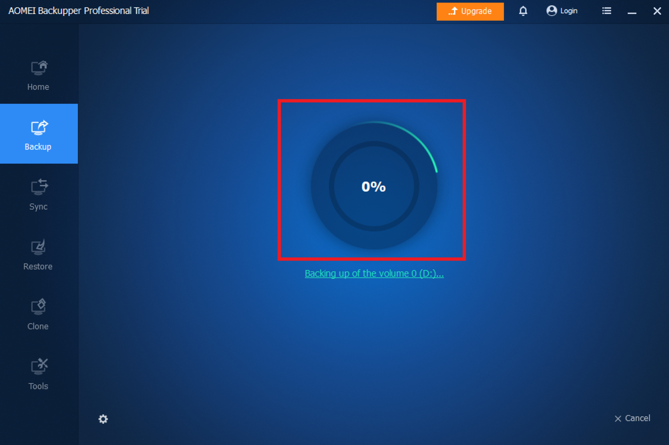Open backup settings gear icon
The image size is (669, 445).
tap(103, 419)
